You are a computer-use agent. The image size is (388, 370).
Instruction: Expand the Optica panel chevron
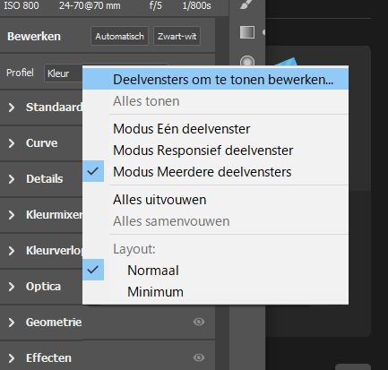point(12,287)
